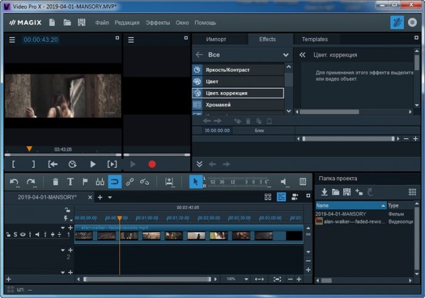Click the link objects chain icon
The image size is (425, 298).
point(129,182)
